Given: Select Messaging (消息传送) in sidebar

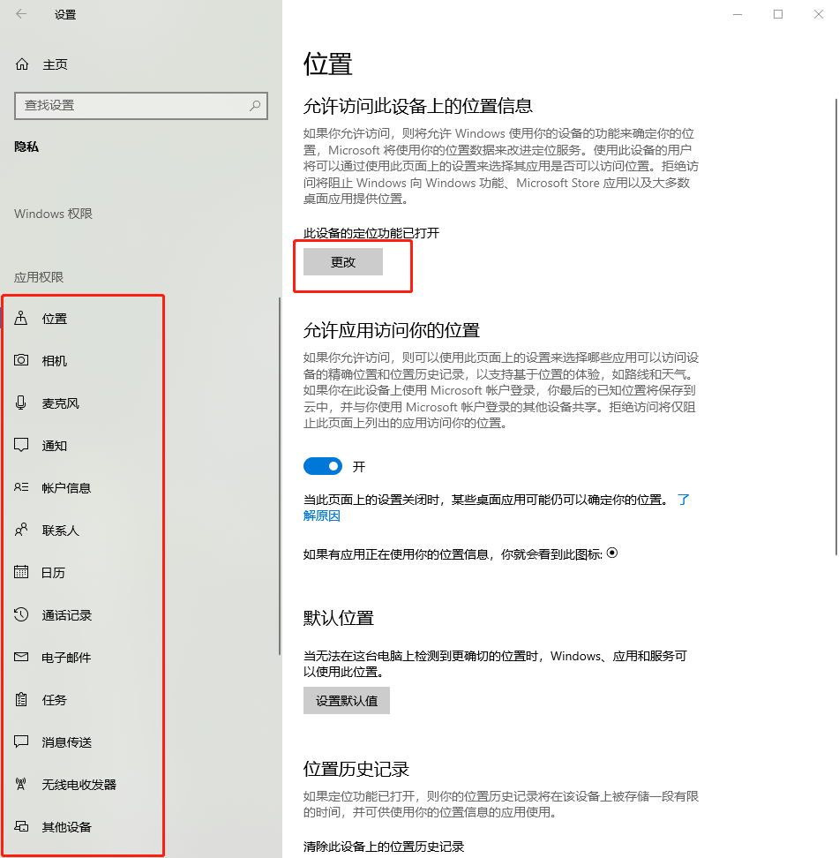Looking at the screenshot, I should 67,742.
